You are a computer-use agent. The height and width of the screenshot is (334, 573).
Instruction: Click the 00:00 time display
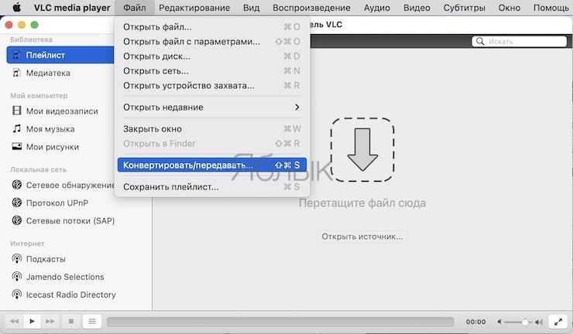click(475, 322)
